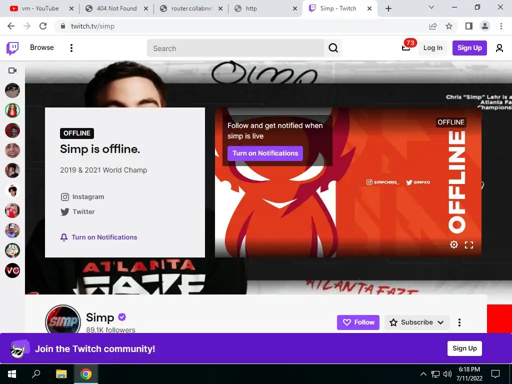The height and width of the screenshot is (384, 512).
Task: Click the Log In button
Action: (x=432, y=48)
